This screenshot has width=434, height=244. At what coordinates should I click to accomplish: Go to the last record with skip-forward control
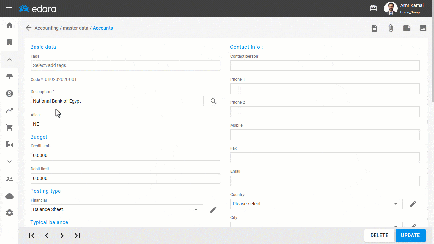tap(77, 235)
